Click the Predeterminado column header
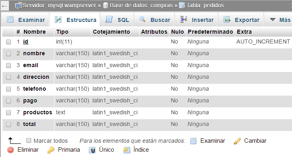This screenshot has height=157, width=292. (210, 32)
